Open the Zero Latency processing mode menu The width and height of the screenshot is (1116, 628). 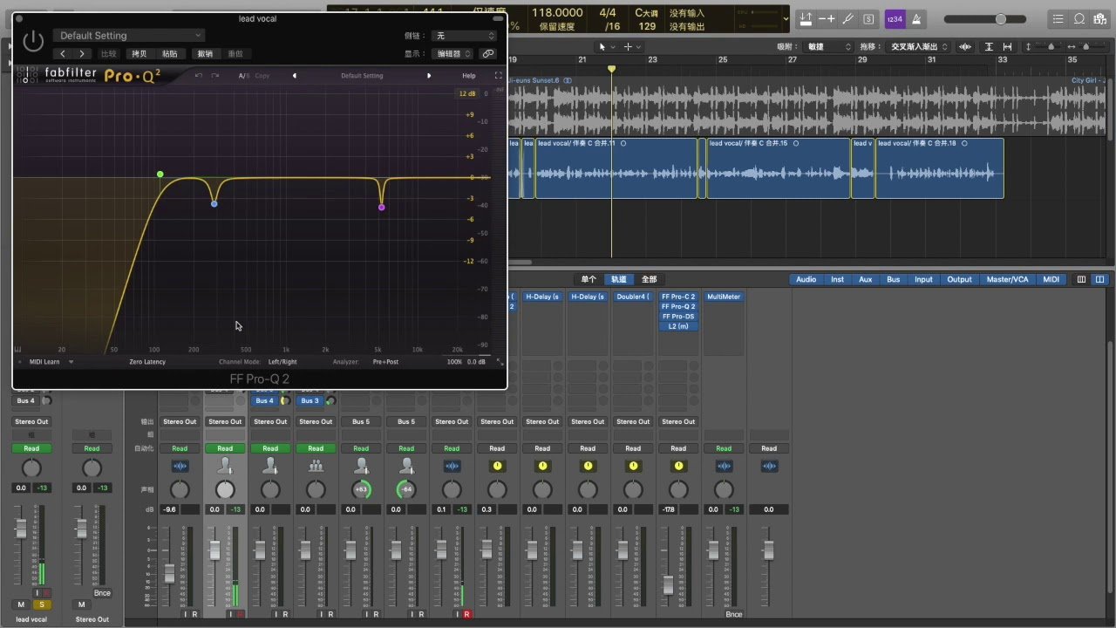click(x=147, y=362)
